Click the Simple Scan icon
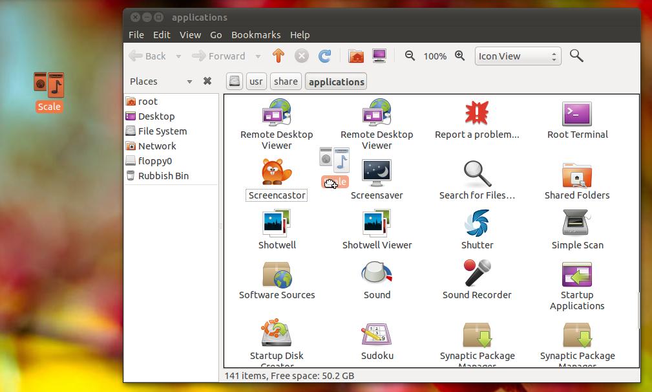Viewport: 652px width, 392px height. click(x=577, y=223)
